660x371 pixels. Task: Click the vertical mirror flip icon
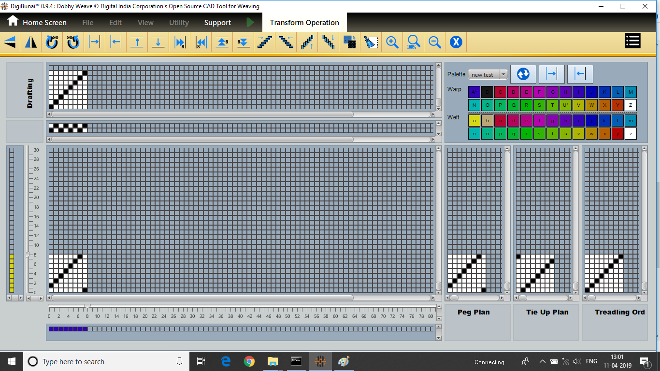[x=31, y=43]
